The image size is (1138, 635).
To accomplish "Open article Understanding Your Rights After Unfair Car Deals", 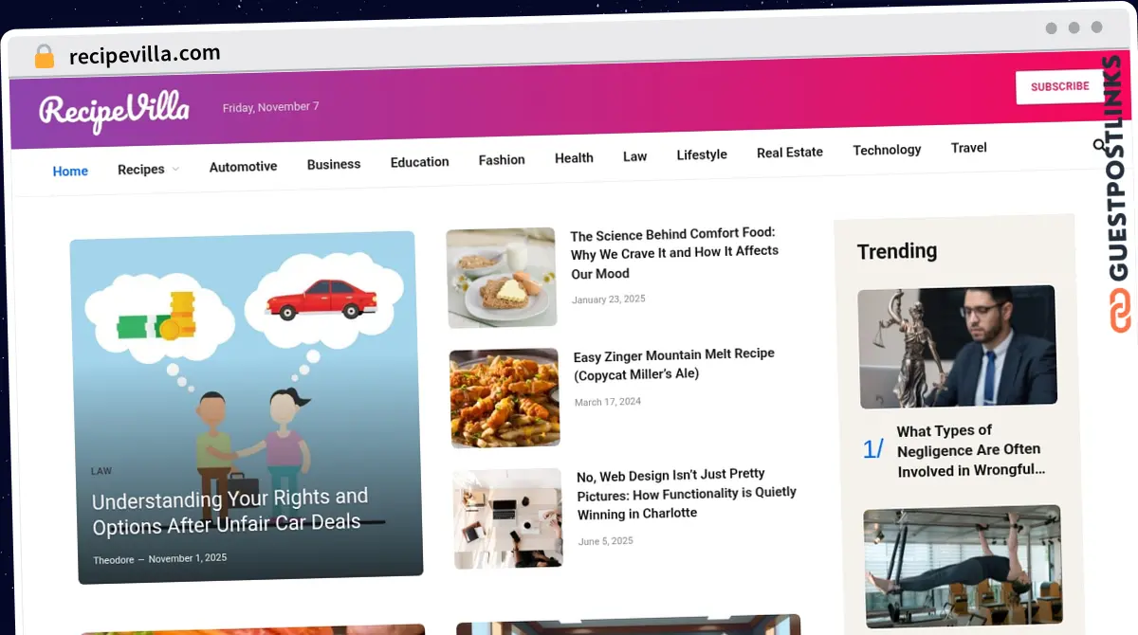I will click(229, 510).
